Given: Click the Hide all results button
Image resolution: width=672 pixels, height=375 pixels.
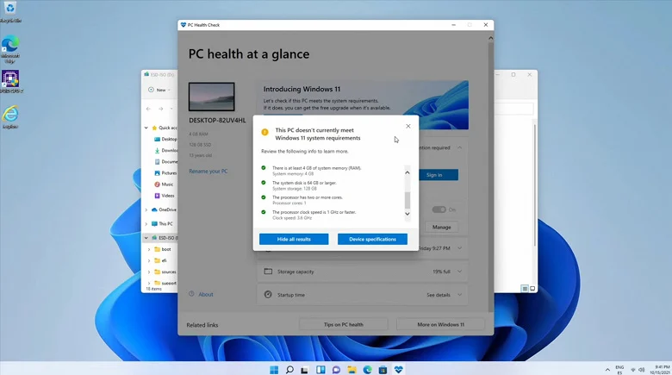Looking at the screenshot, I should (x=294, y=239).
